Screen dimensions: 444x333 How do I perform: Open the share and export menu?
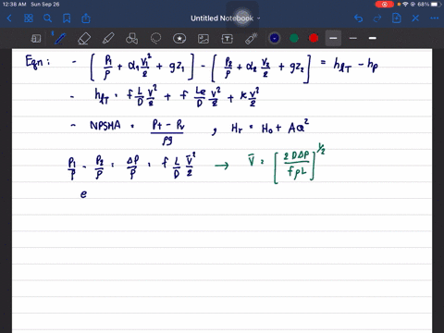point(86,18)
